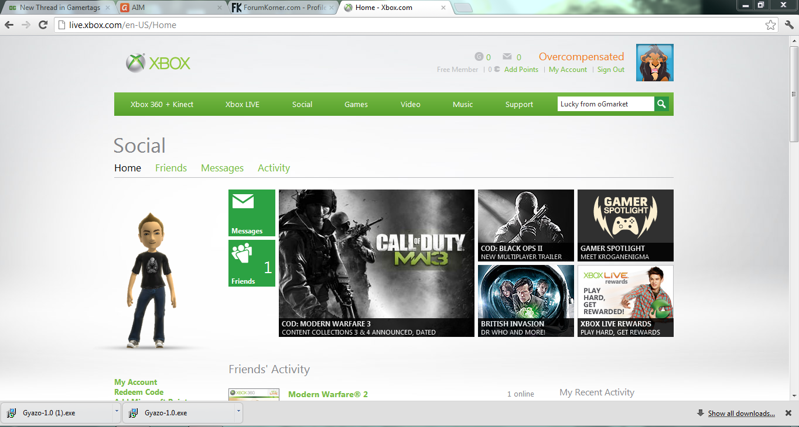Open the Music menu

[463, 104]
